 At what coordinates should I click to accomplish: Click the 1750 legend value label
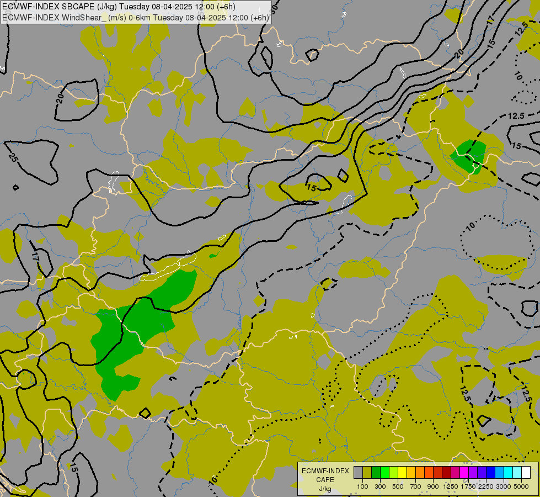468,487
